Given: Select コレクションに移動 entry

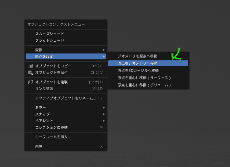Looking at the screenshot, I should point(66,127).
